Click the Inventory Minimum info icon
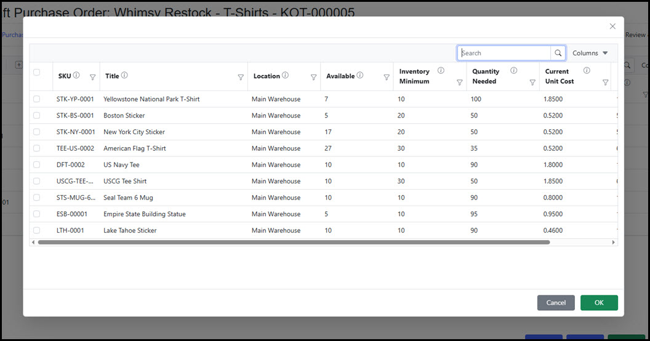This screenshot has width=650, height=341. 441,71
